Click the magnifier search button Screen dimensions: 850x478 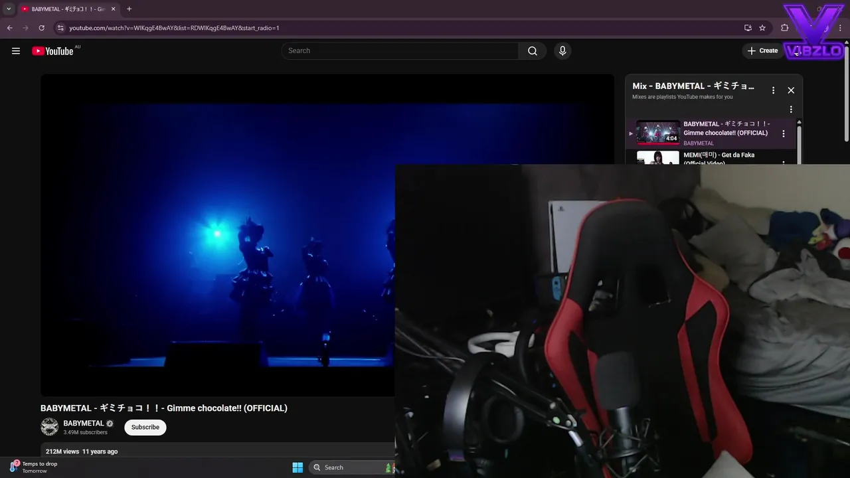click(x=533, y=51)
